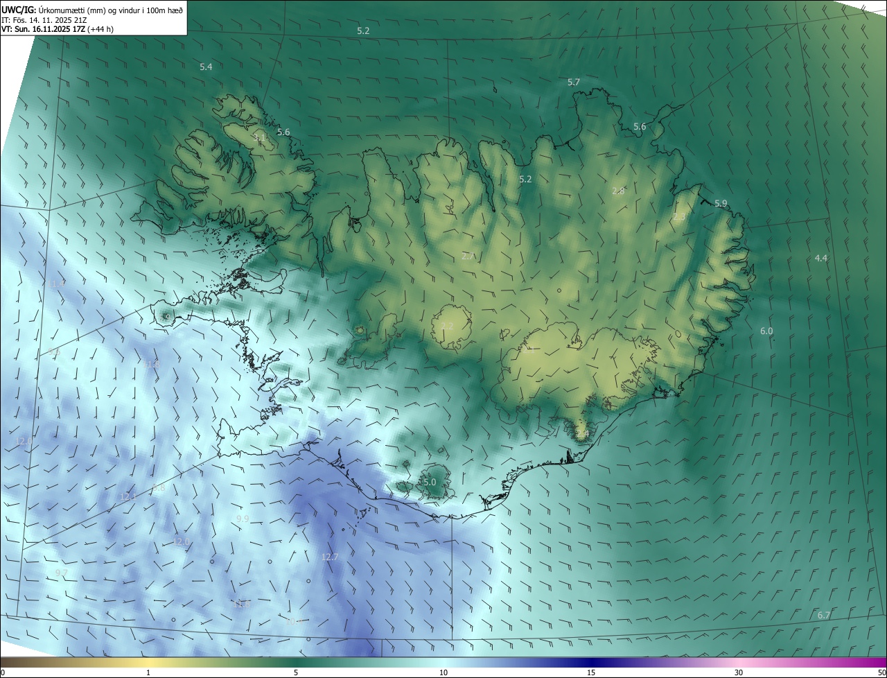Click the UWC/IG title text in the header box

18,10
